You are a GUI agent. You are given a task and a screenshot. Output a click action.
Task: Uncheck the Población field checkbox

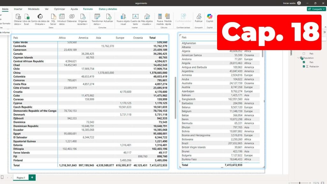[304, 66]
